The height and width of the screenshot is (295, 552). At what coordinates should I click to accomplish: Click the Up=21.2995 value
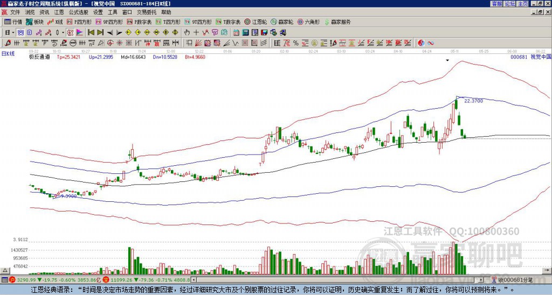pos(101,57)
